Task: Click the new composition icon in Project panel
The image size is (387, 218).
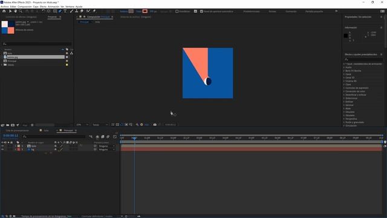Action: (13, 125)
